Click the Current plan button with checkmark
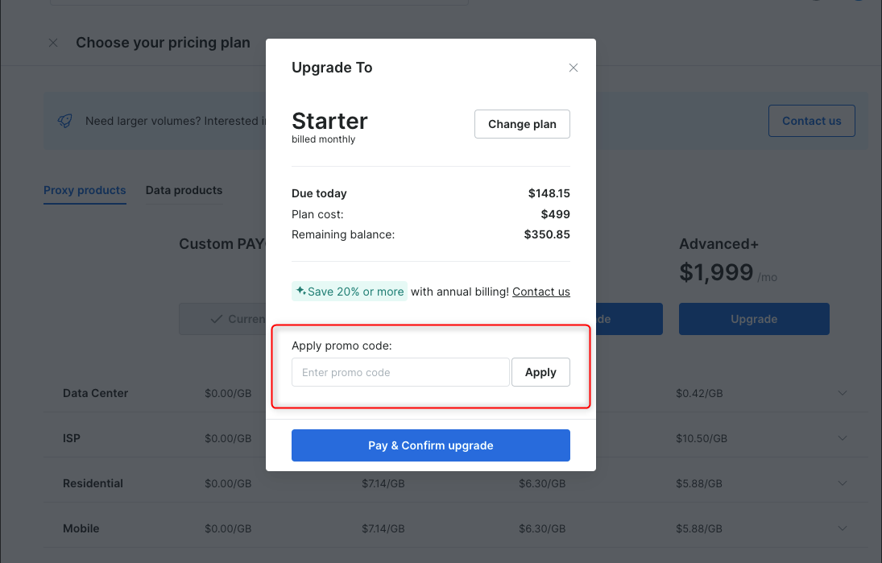This screenshot has height=563, width=882. pyautogui.click(x=223, y=319)
